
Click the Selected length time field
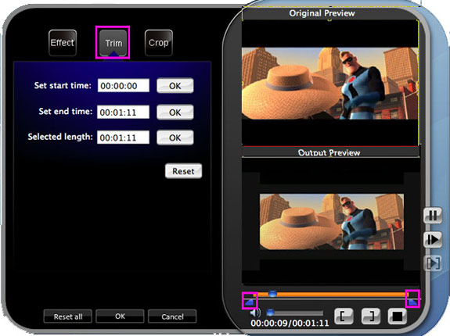(124, 138)
